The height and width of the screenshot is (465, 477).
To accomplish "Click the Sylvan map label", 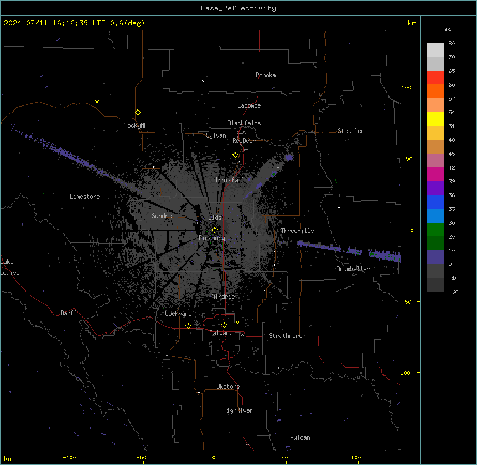I will click(216, 135).
